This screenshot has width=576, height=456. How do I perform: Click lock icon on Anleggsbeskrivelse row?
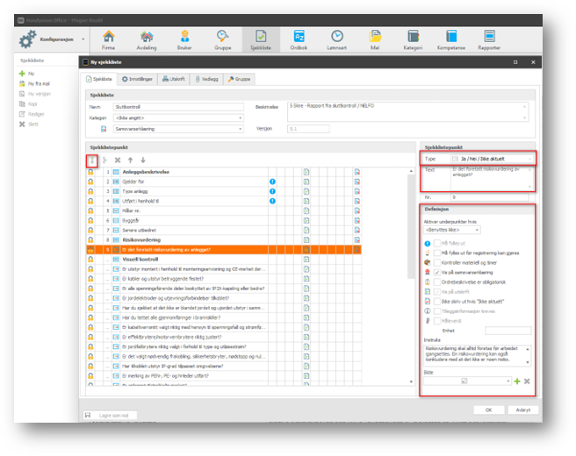[x=90, y=172]
